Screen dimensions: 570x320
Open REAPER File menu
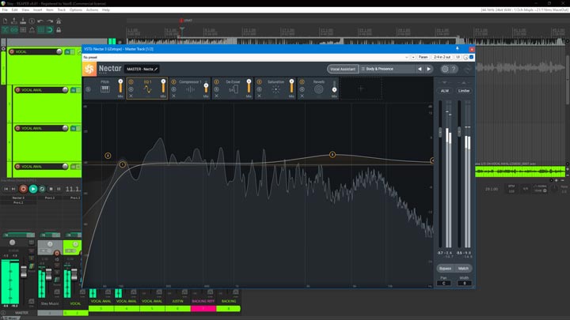pyautogui.click(x=5, y=9)
